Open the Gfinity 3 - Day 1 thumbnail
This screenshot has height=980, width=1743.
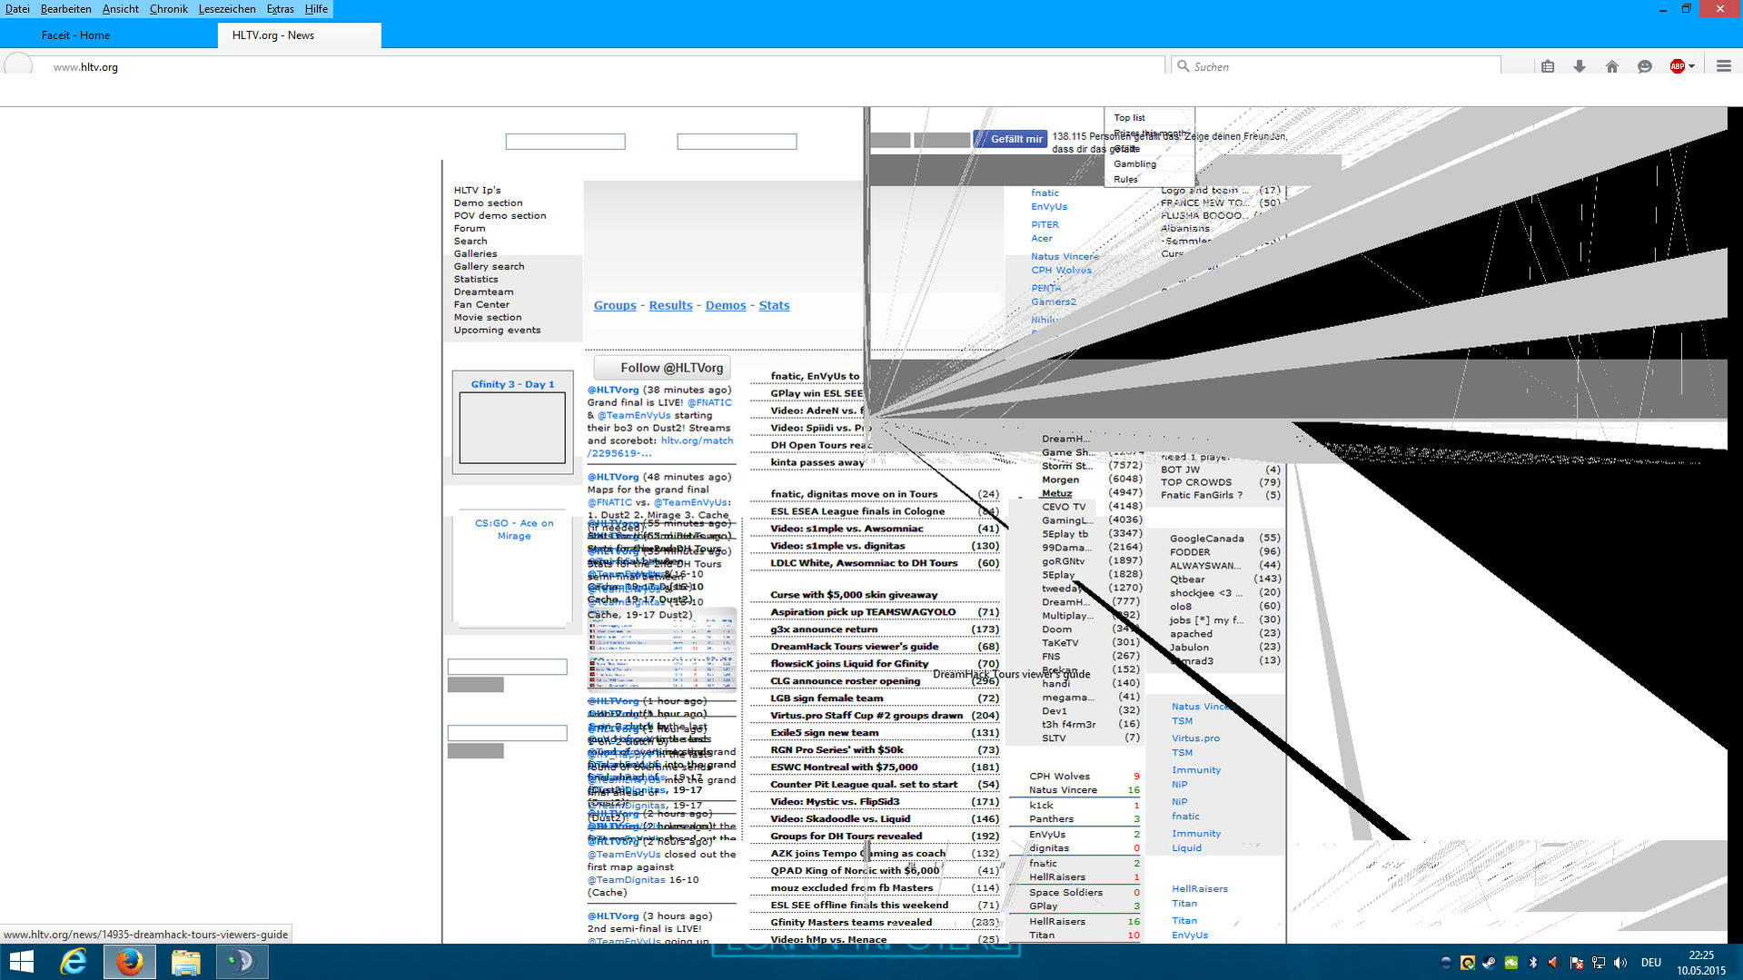point(512,427)
